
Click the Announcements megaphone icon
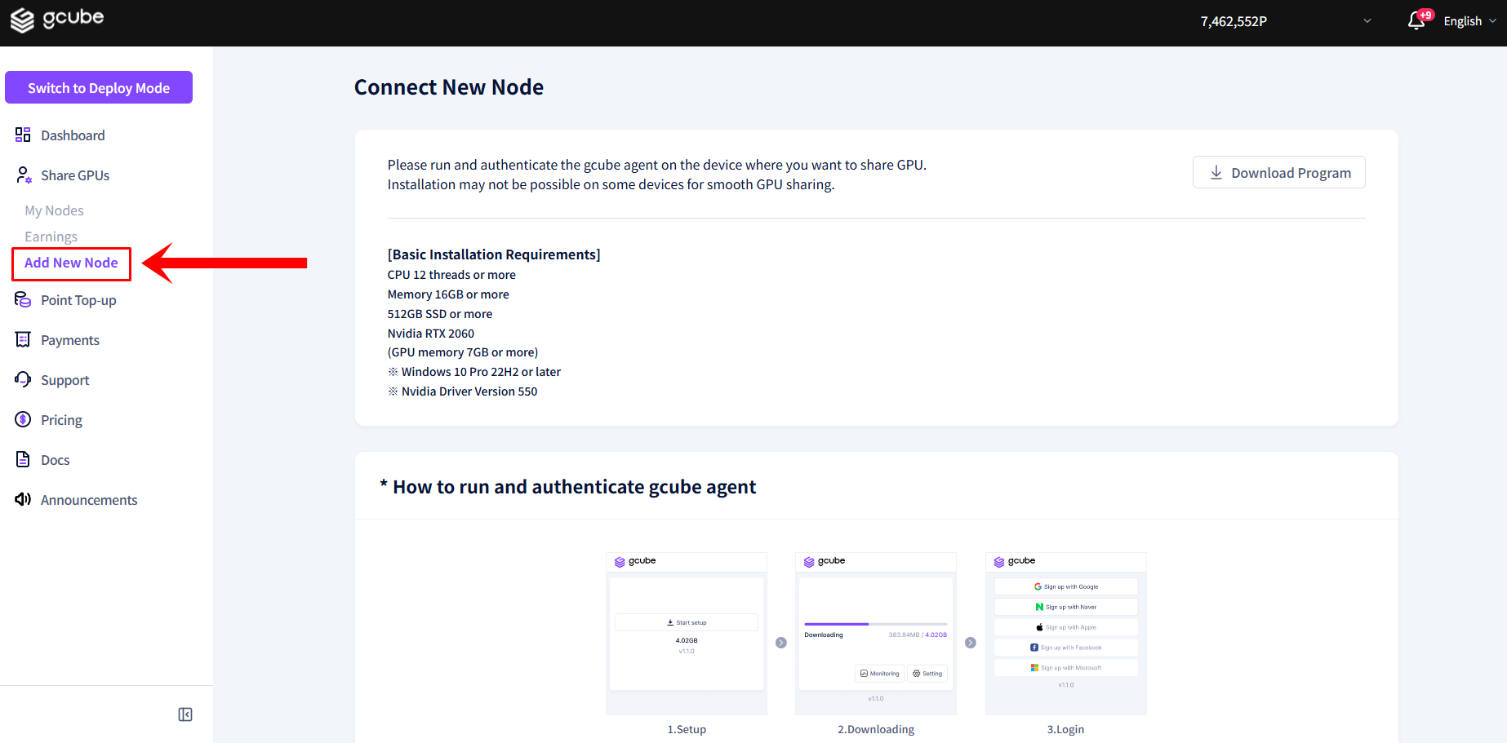23,499
